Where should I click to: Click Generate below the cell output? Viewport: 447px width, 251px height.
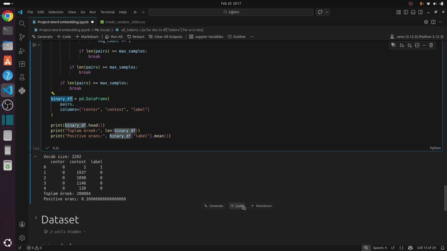click(x=213, y=206)
